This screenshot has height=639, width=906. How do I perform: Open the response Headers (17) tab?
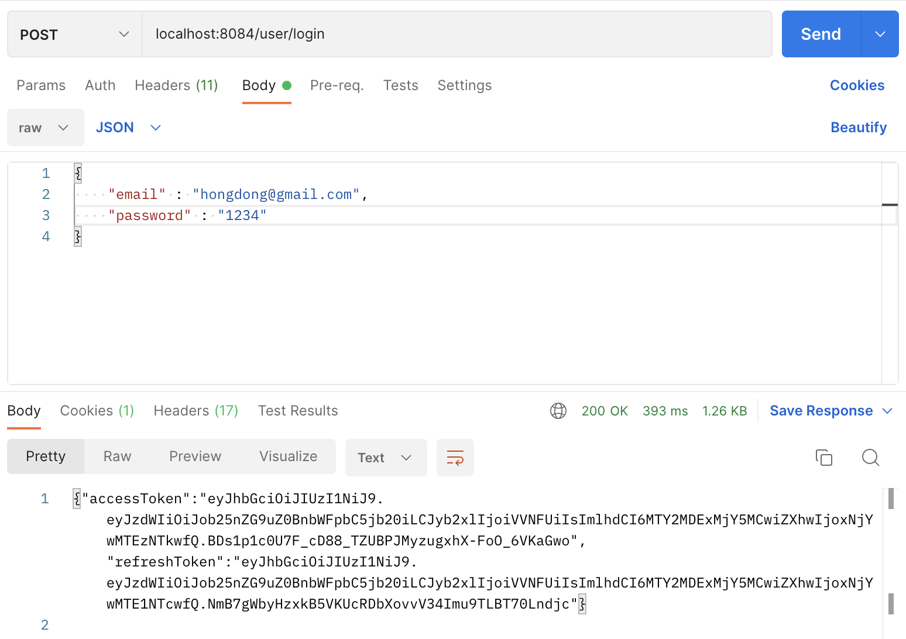click(196, 411)
